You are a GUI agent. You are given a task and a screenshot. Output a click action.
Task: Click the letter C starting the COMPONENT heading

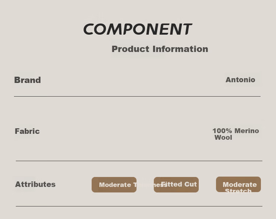pyautogui.click(x=89, y=29)
